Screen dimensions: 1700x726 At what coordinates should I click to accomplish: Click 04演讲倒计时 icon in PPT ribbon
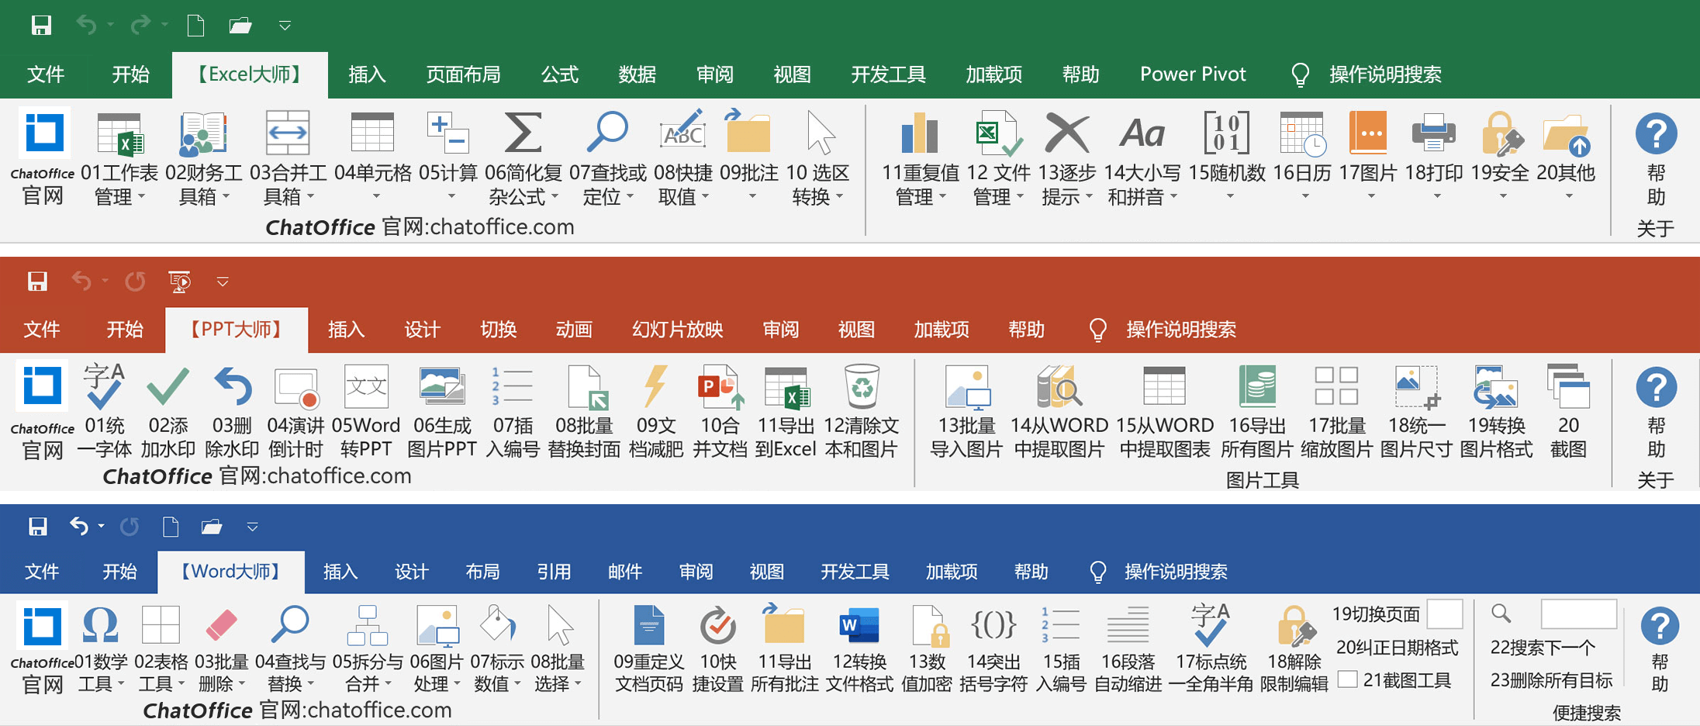(x=296, y=388)
